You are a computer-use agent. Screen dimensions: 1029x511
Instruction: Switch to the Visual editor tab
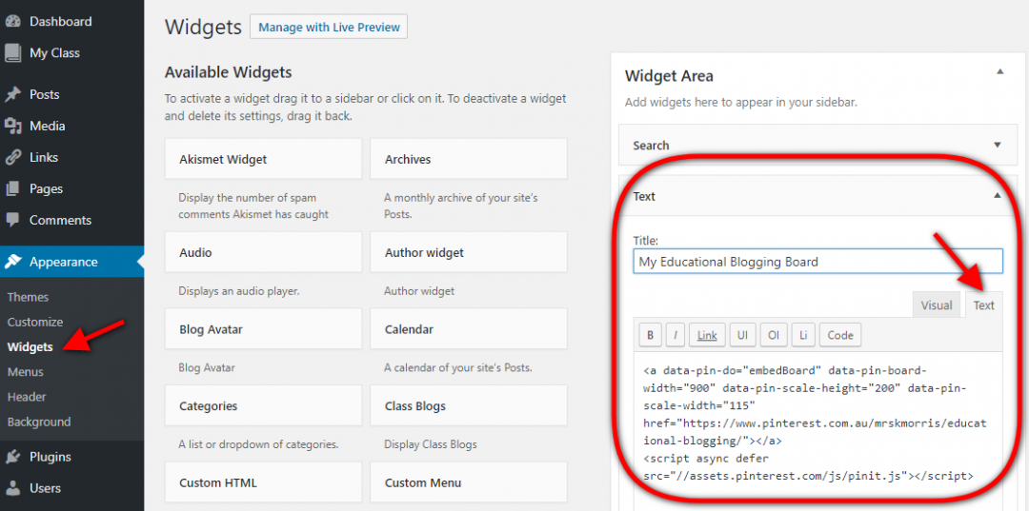[936, 305]
